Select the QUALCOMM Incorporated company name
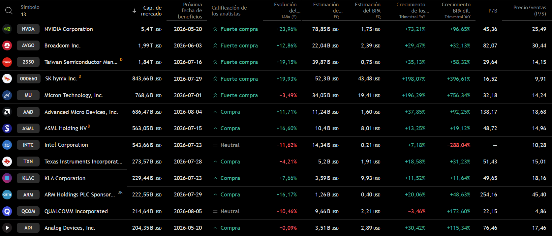The width and height of the screenshot is (552, 236). [x=76, y=211]
